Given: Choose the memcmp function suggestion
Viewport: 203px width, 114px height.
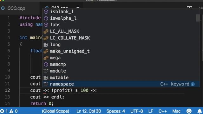Looking at the screenshot, I should [121, 64].
